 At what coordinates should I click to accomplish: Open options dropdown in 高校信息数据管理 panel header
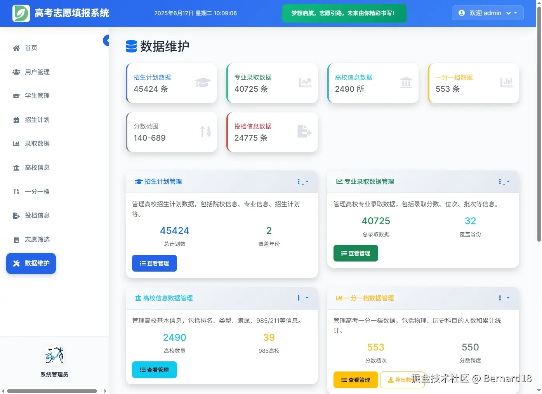pos(303,298)
